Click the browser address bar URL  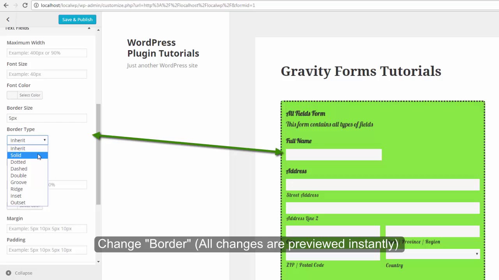(x=148, y=5)
